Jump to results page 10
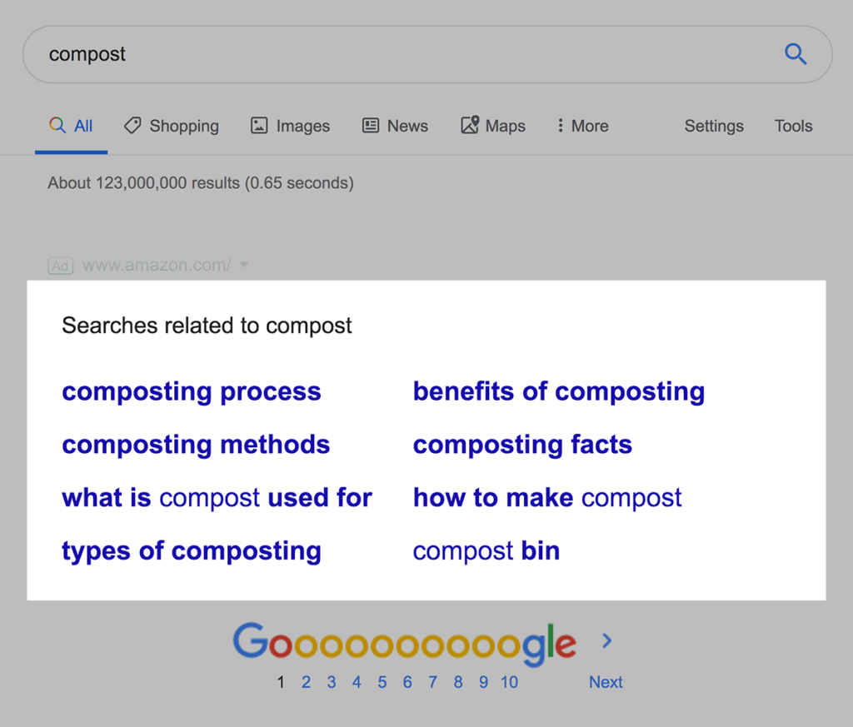The height and width of the screenshot is (727, 853). click(509, 682)
